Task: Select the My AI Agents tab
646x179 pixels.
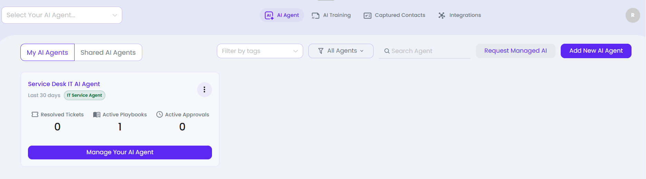Action: pos(47,52)
